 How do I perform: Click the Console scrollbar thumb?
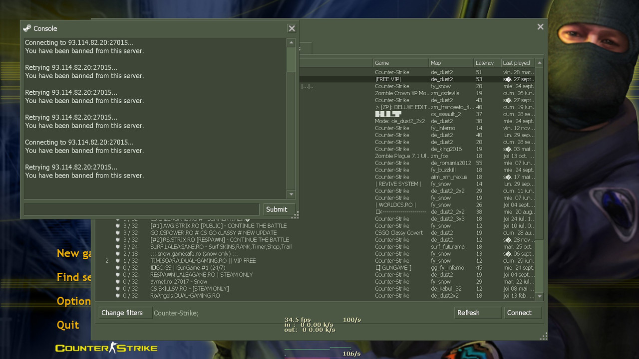291,60
